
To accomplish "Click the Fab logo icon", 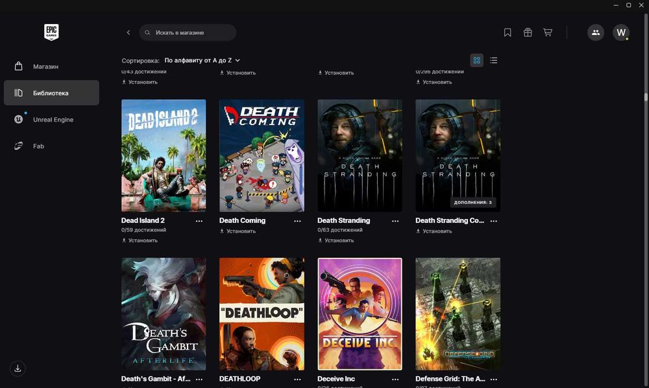I will (19, 146).
